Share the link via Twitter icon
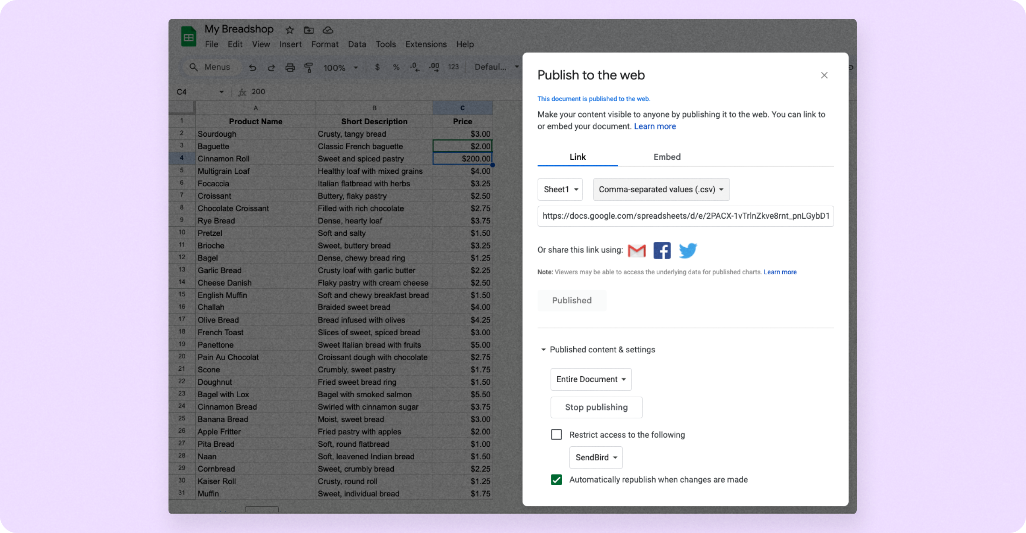 point(687,250)
